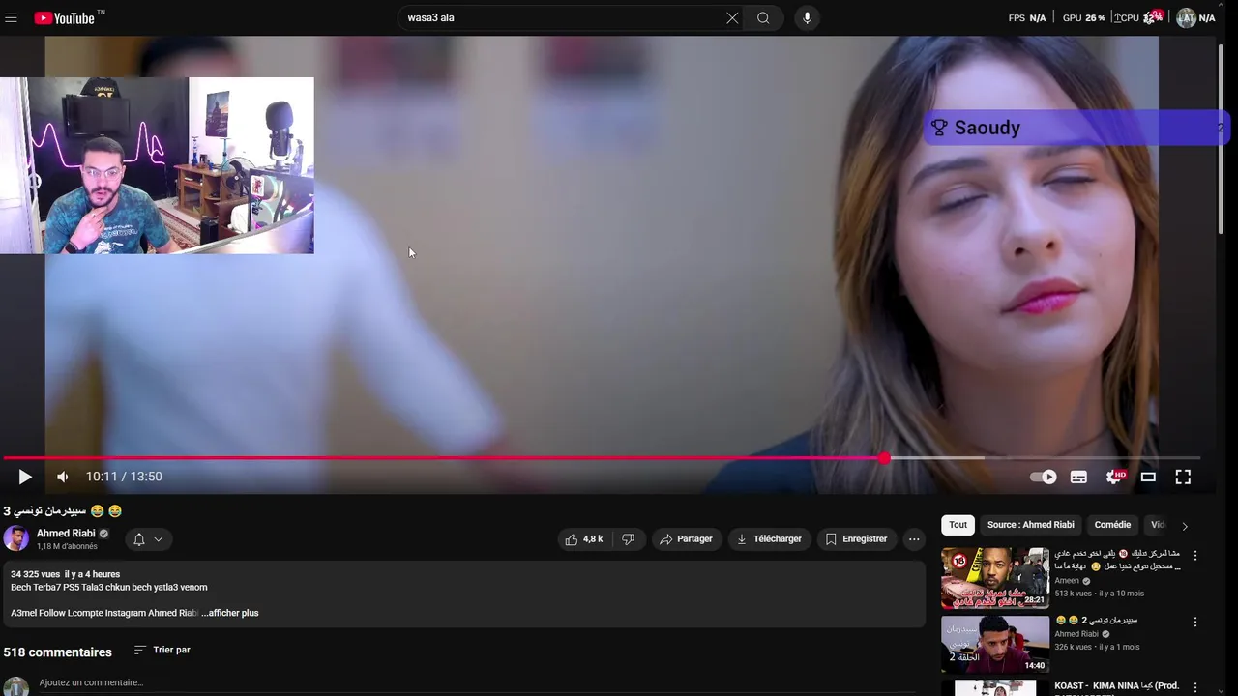
Task: Click the "34 325 vues il y a 4 heures" text
Action: point(65,574)
